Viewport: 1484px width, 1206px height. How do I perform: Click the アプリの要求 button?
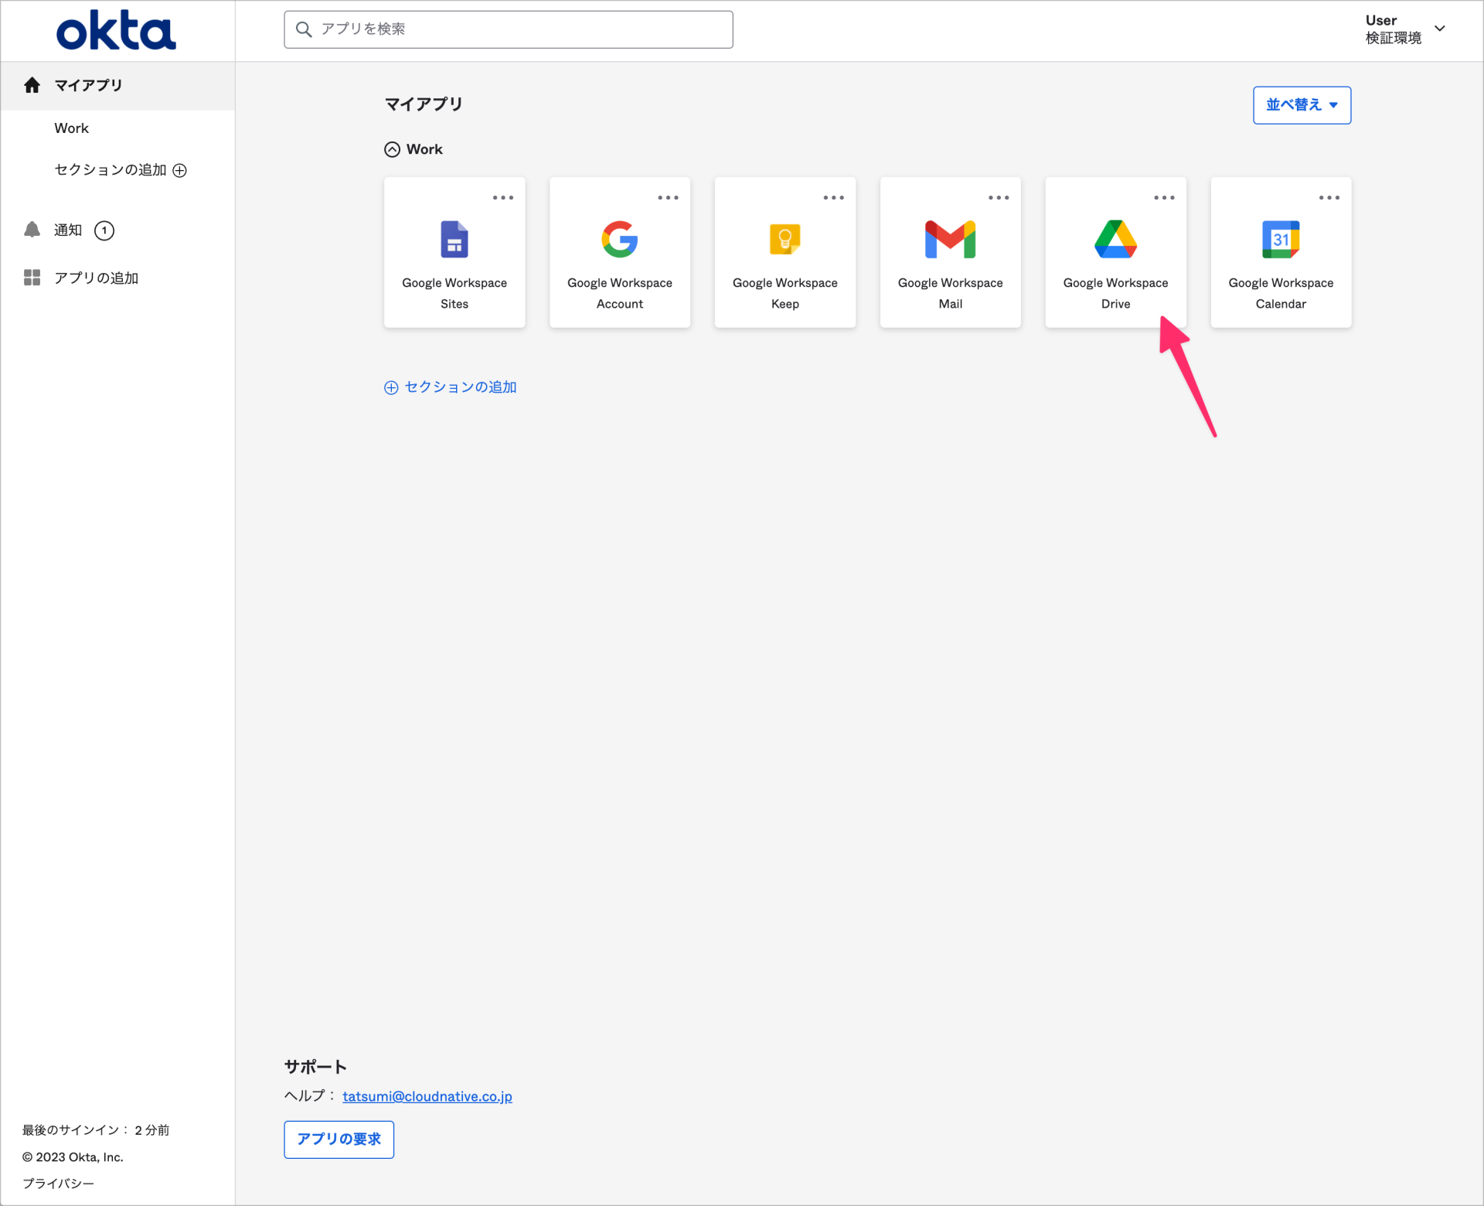point(338,1140)
